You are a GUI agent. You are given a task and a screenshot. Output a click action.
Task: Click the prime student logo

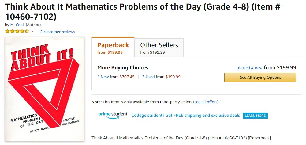(113, 115)
